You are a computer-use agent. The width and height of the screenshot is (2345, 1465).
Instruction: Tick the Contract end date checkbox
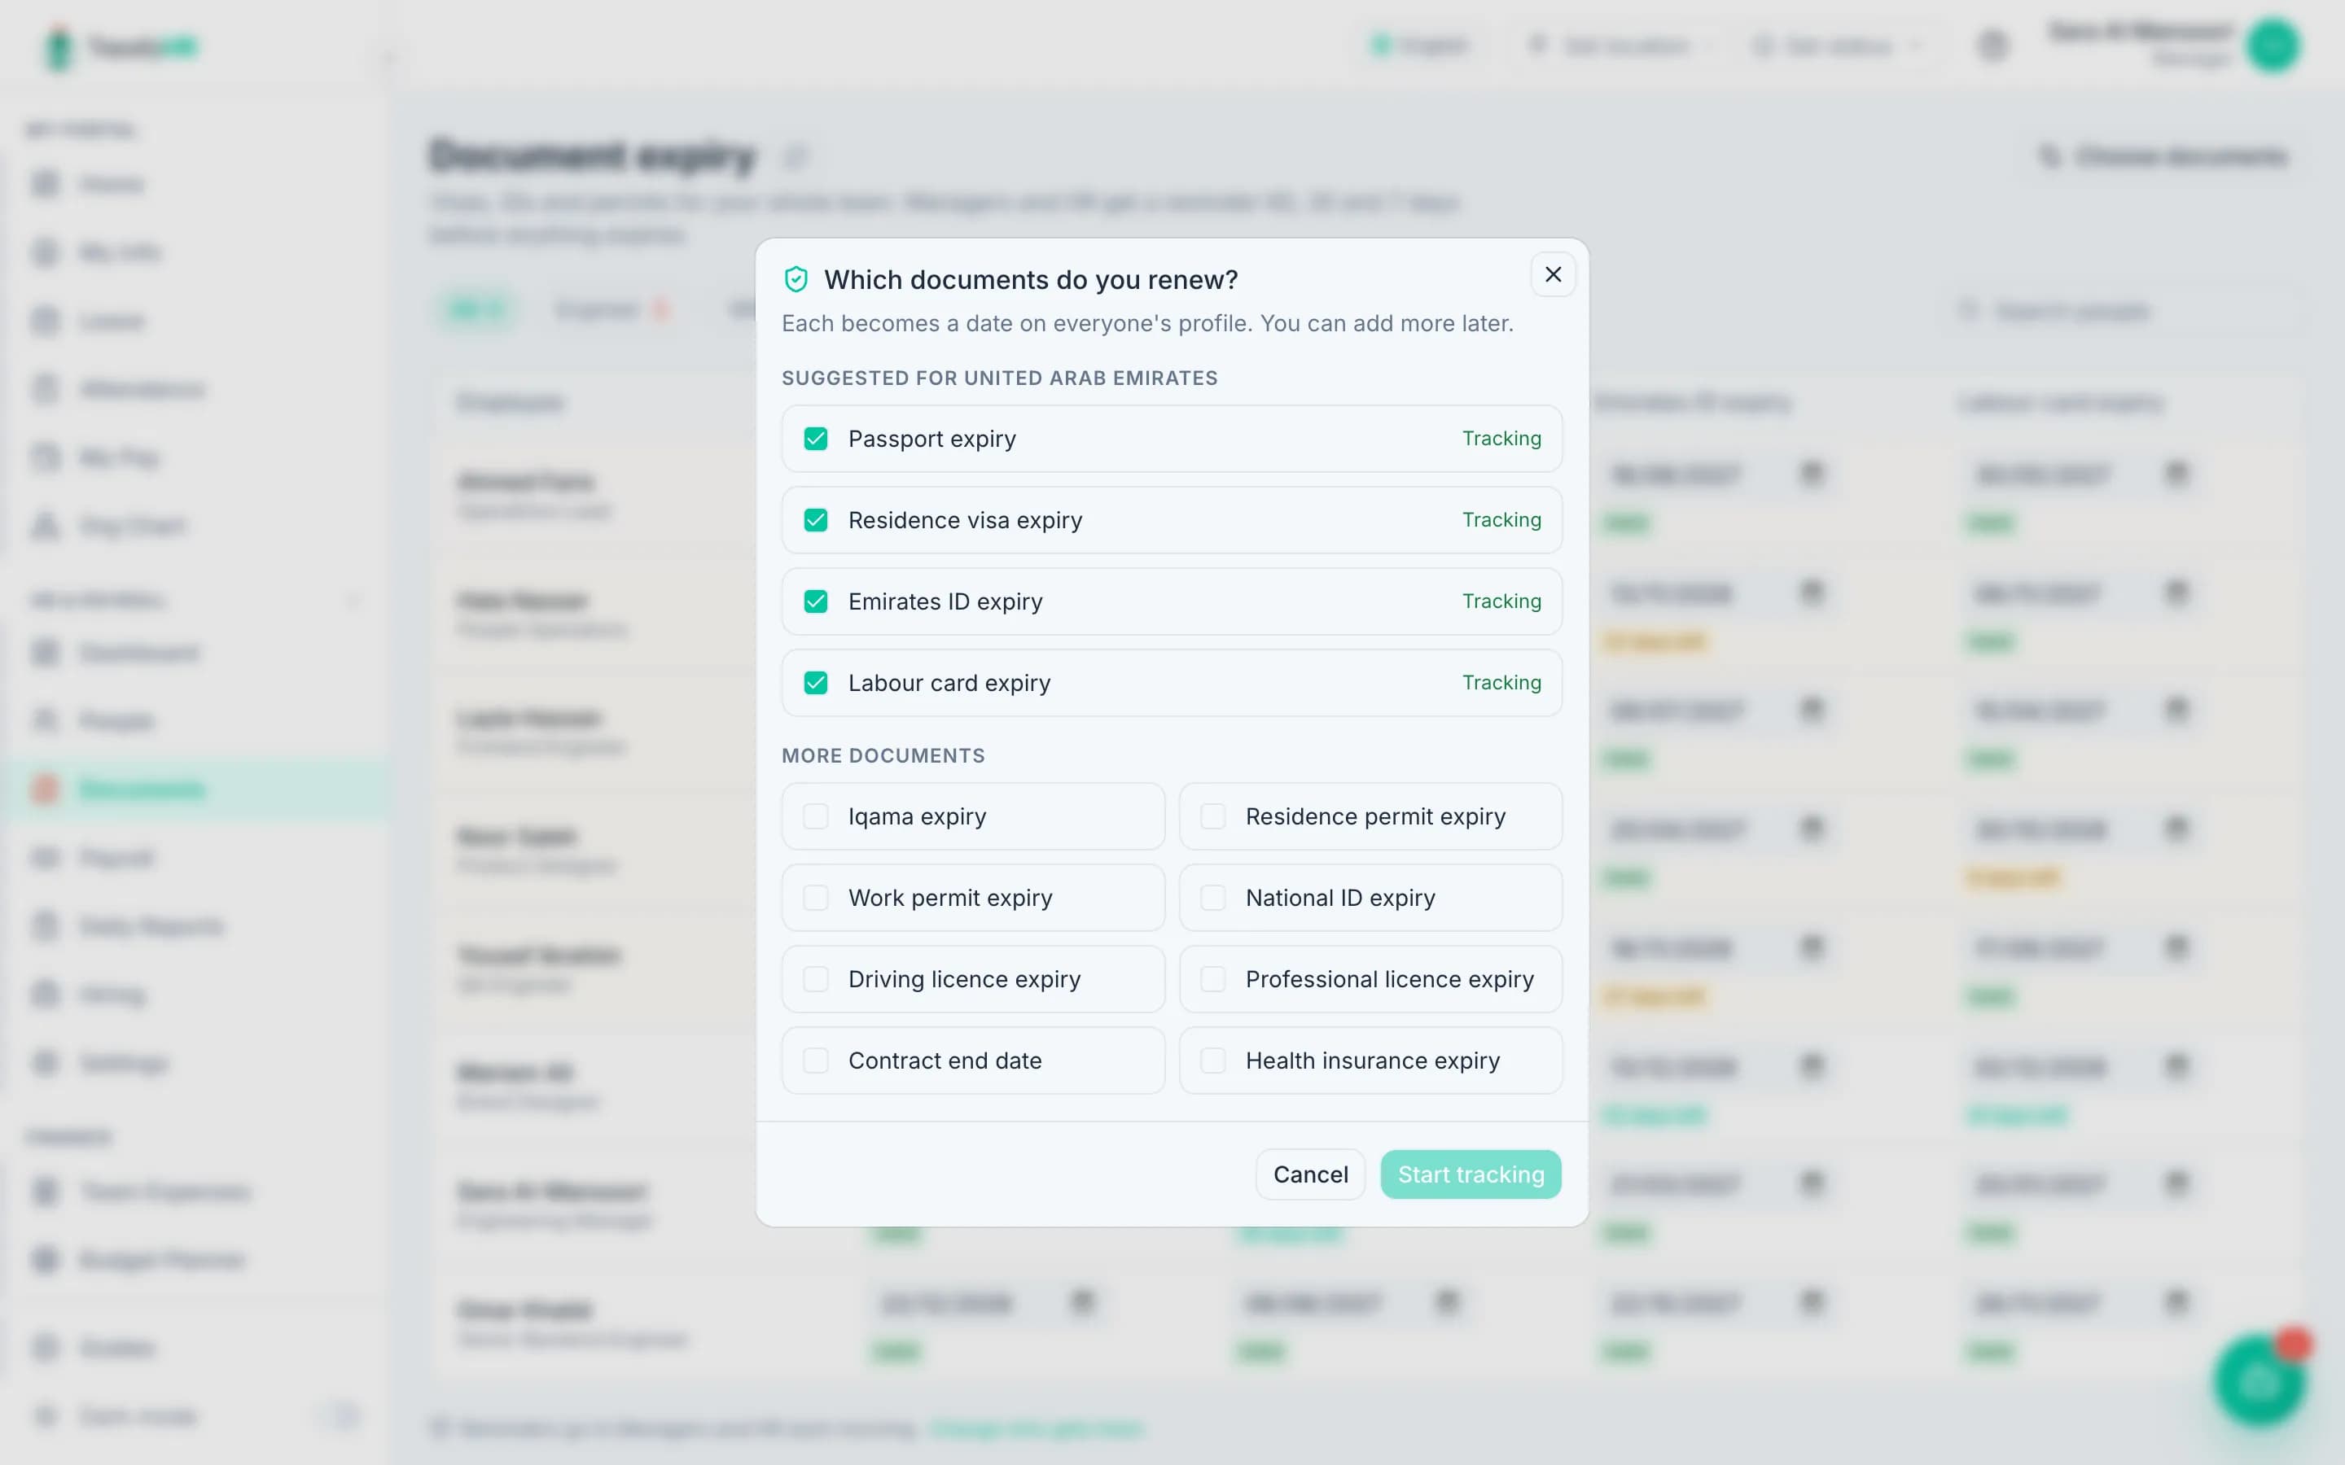pos(816,1061)
